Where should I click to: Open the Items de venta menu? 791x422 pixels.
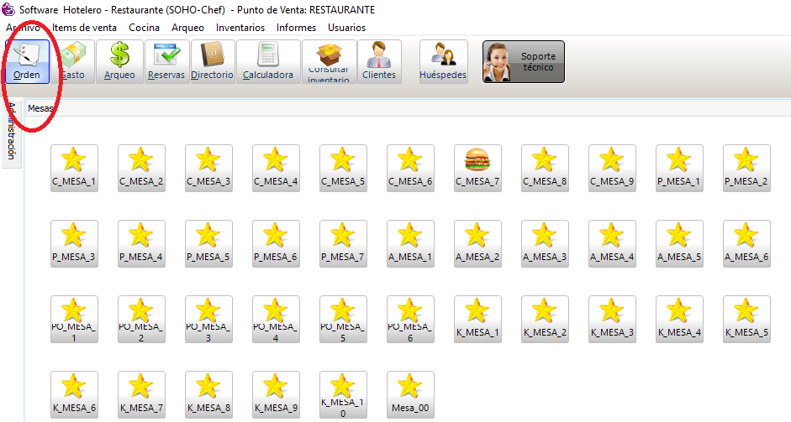[84, 28]
